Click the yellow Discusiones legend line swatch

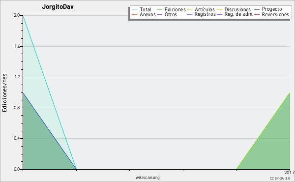click(220, 10)
